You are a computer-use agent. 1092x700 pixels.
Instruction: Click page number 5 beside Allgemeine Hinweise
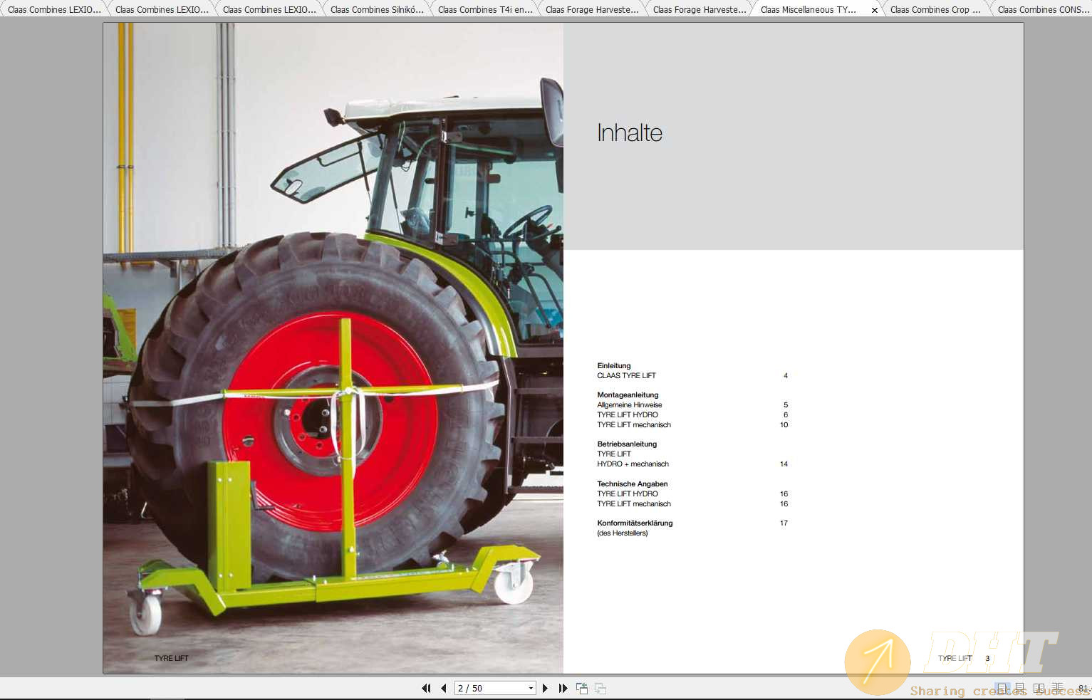(786, 404)
